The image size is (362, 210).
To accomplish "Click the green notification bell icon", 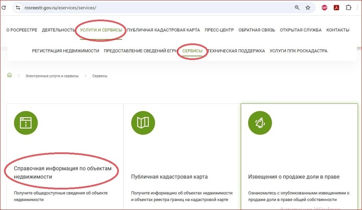I will (x=260, y=123).
